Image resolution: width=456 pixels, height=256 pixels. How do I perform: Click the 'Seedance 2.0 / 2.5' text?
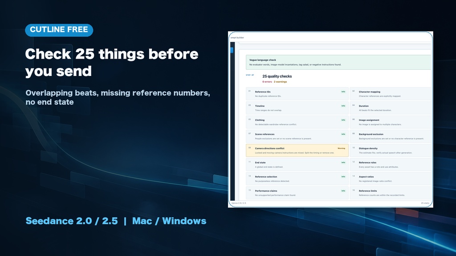tap(72, 221)
